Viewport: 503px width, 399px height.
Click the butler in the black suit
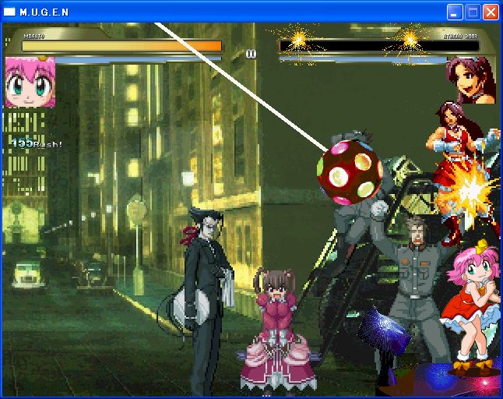tap(206, 300)
